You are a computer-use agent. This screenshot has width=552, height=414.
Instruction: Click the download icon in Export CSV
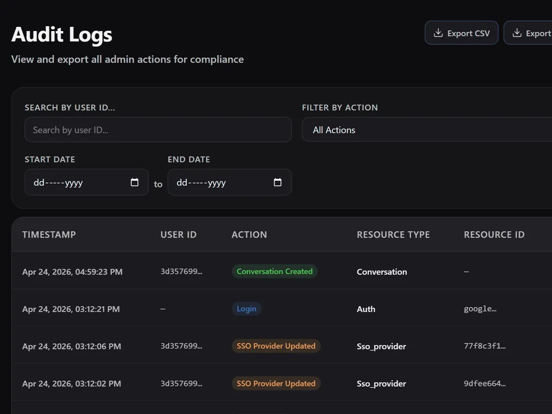click(438, 33)
